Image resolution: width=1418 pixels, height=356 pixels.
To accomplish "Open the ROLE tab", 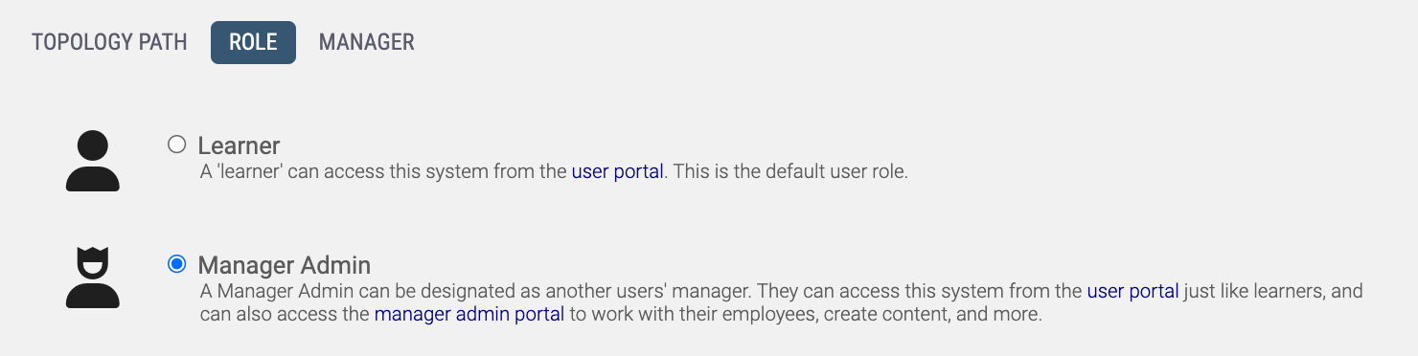I will (253, 43).
